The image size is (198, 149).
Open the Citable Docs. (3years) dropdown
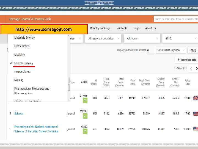coord(171,50)
